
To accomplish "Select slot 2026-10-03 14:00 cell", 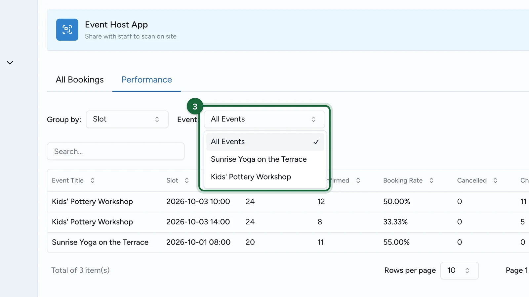I will tap(198, 222).
